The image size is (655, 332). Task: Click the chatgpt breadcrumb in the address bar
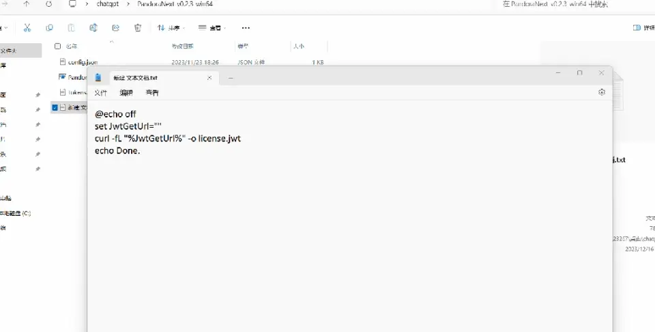coord(108,4)
